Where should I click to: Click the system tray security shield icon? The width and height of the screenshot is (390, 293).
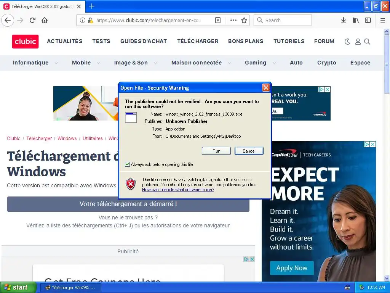[x=361, y=287]
